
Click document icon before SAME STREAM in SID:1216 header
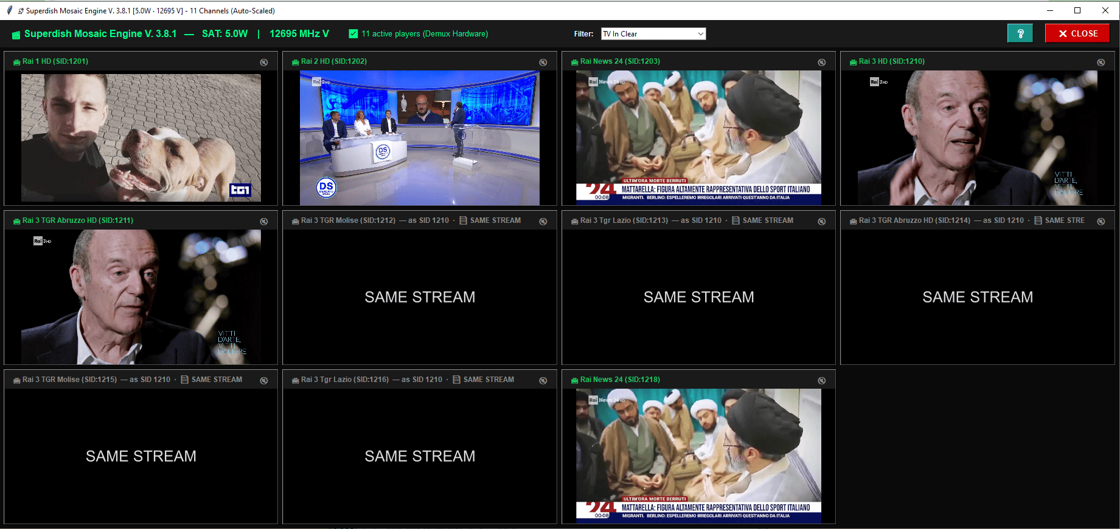(x=457, y=380)
